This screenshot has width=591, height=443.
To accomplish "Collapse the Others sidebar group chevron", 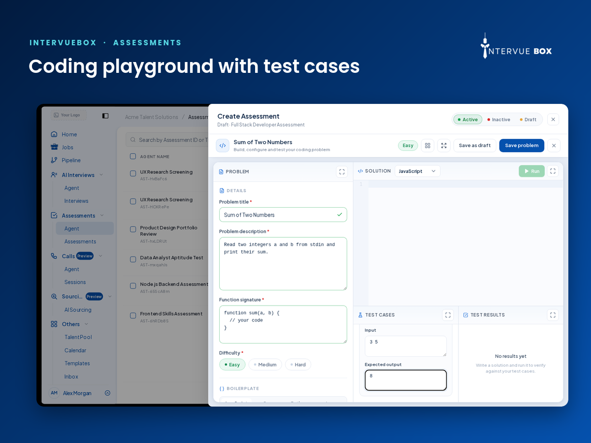I will click(x=86, y=324).
